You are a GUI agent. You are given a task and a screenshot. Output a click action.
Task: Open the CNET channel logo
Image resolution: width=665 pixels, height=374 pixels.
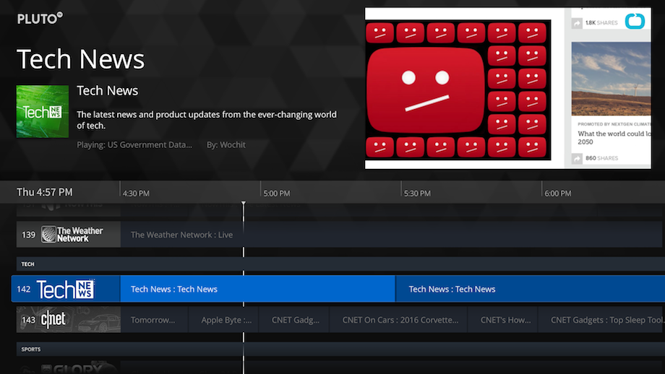click(53, 320)
